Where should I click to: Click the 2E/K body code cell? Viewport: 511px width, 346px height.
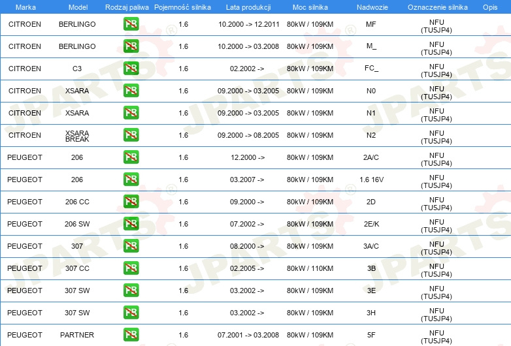(x=371, y=224)
